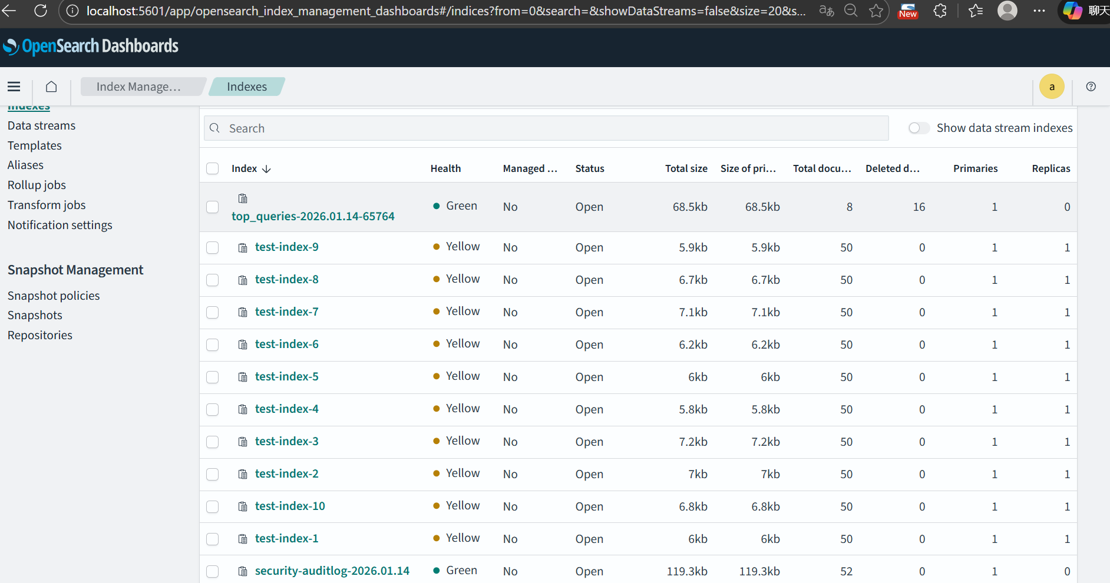Click the OpenSearch Dashboards logo
The width and height of the screenshot is (1110, 583).
coord(91,46)
